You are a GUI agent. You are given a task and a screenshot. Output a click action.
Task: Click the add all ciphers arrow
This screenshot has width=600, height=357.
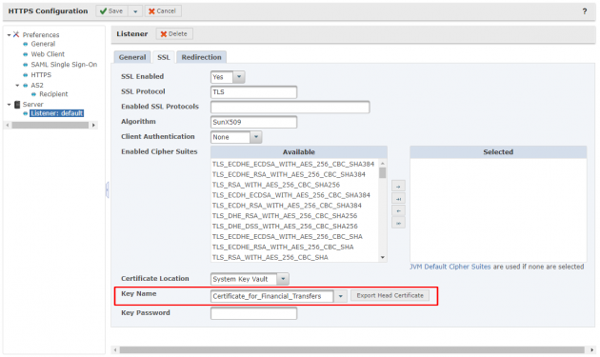398,199
